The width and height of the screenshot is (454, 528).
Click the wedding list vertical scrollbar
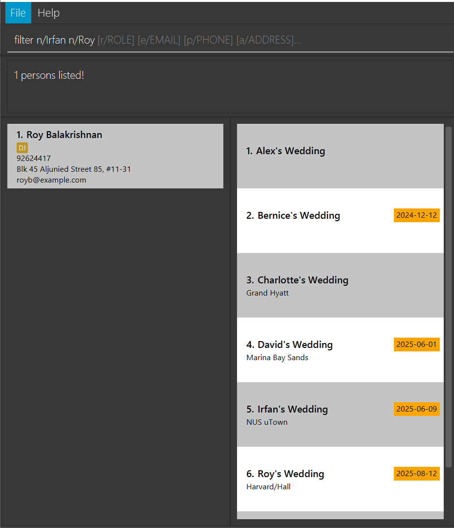tap(449, 297)
